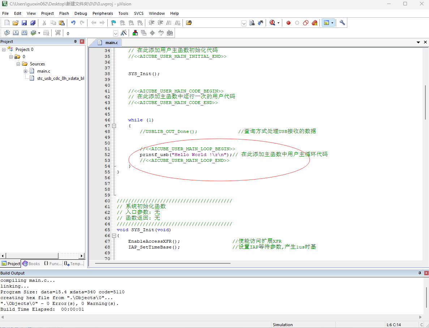Screen dimensions: 429x328
Task: Click the editor vertical scrollbar thumb
Action: click(425, 102)
